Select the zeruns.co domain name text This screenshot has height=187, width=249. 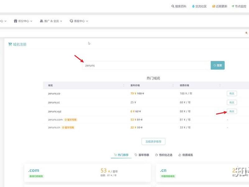54,93
